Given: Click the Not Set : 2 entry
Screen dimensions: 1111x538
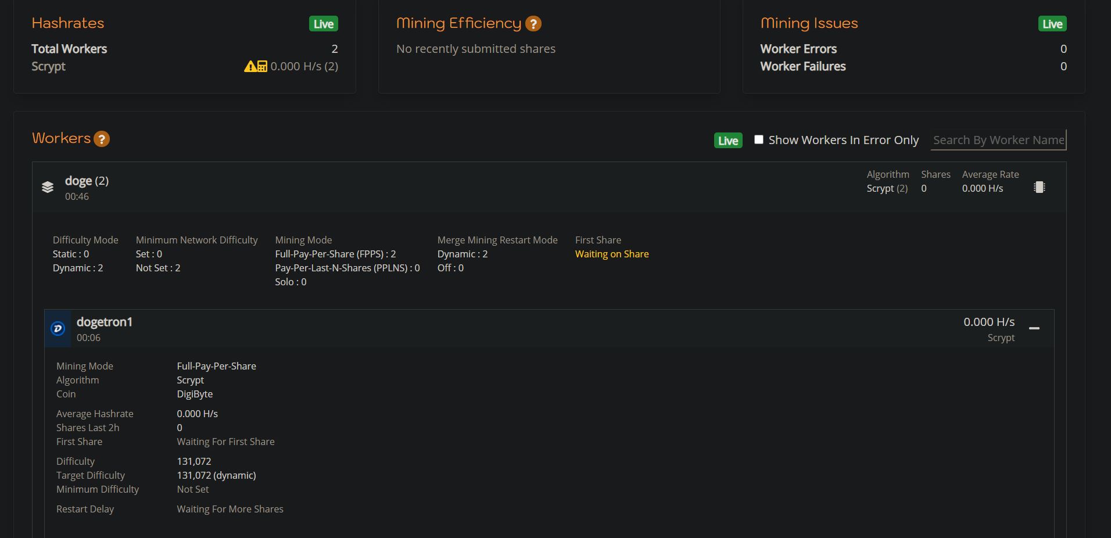Looking at the screenshot, I should [x=158, y=268].
